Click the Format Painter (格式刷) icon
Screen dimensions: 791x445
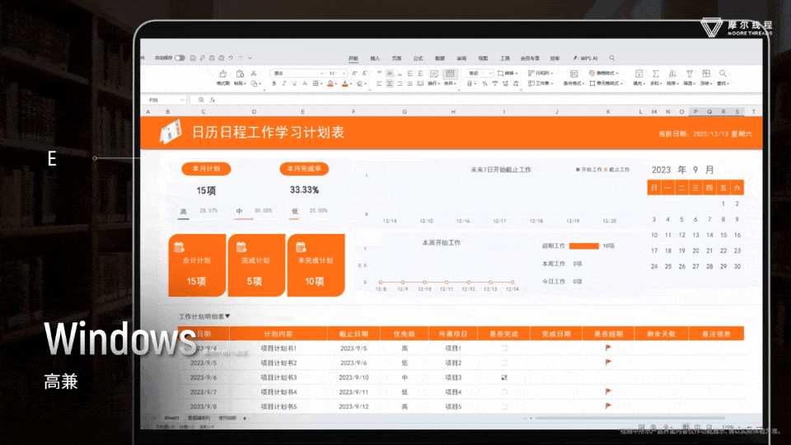click(222, 74)
